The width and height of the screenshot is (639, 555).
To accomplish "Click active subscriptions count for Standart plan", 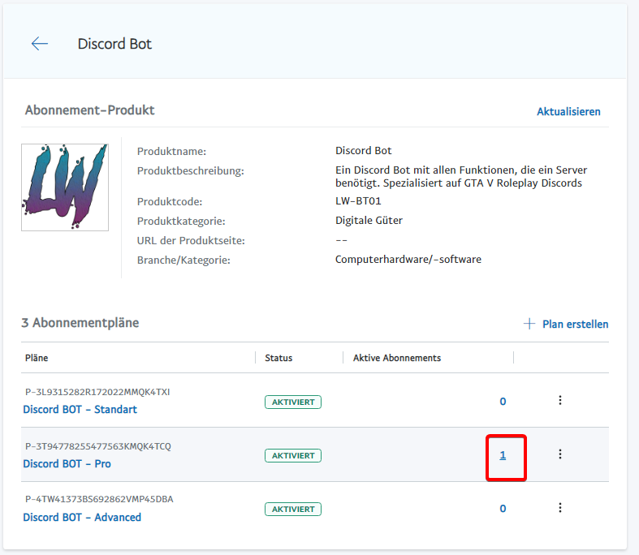I will click(503, 402).
